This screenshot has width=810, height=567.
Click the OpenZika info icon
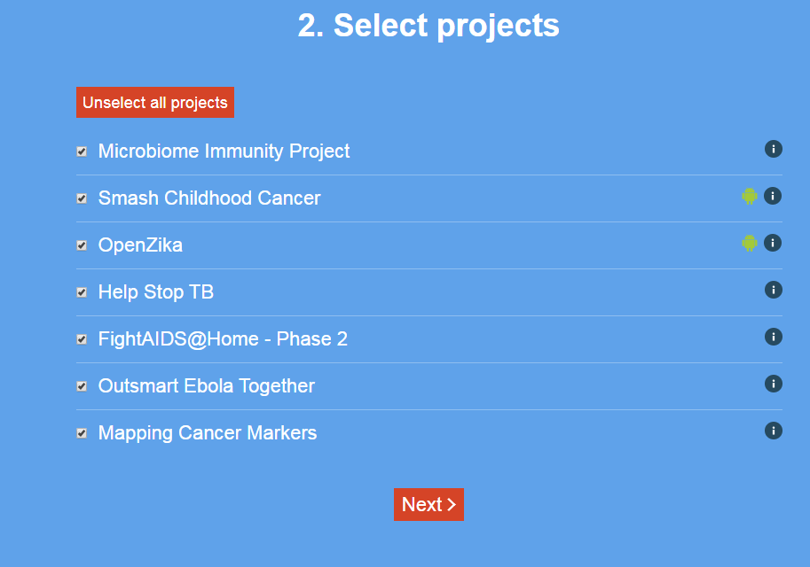(x=772, y=243)
